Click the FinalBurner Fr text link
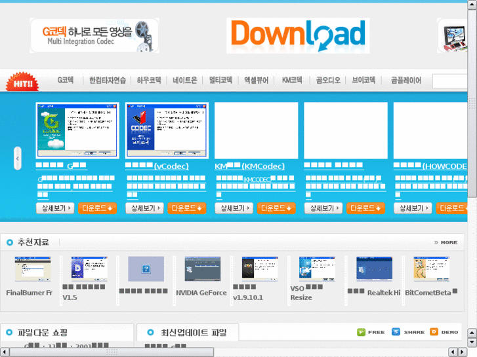This screenshot has width=477, height=357. click(x=30, y=293)
